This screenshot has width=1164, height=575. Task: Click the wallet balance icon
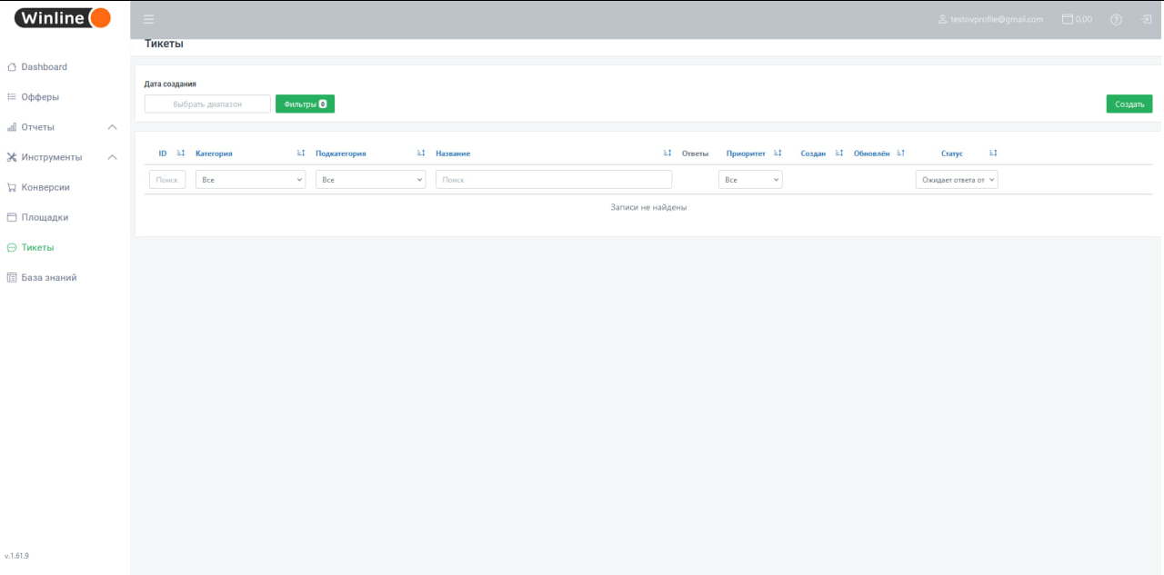tap(1068, 19)
